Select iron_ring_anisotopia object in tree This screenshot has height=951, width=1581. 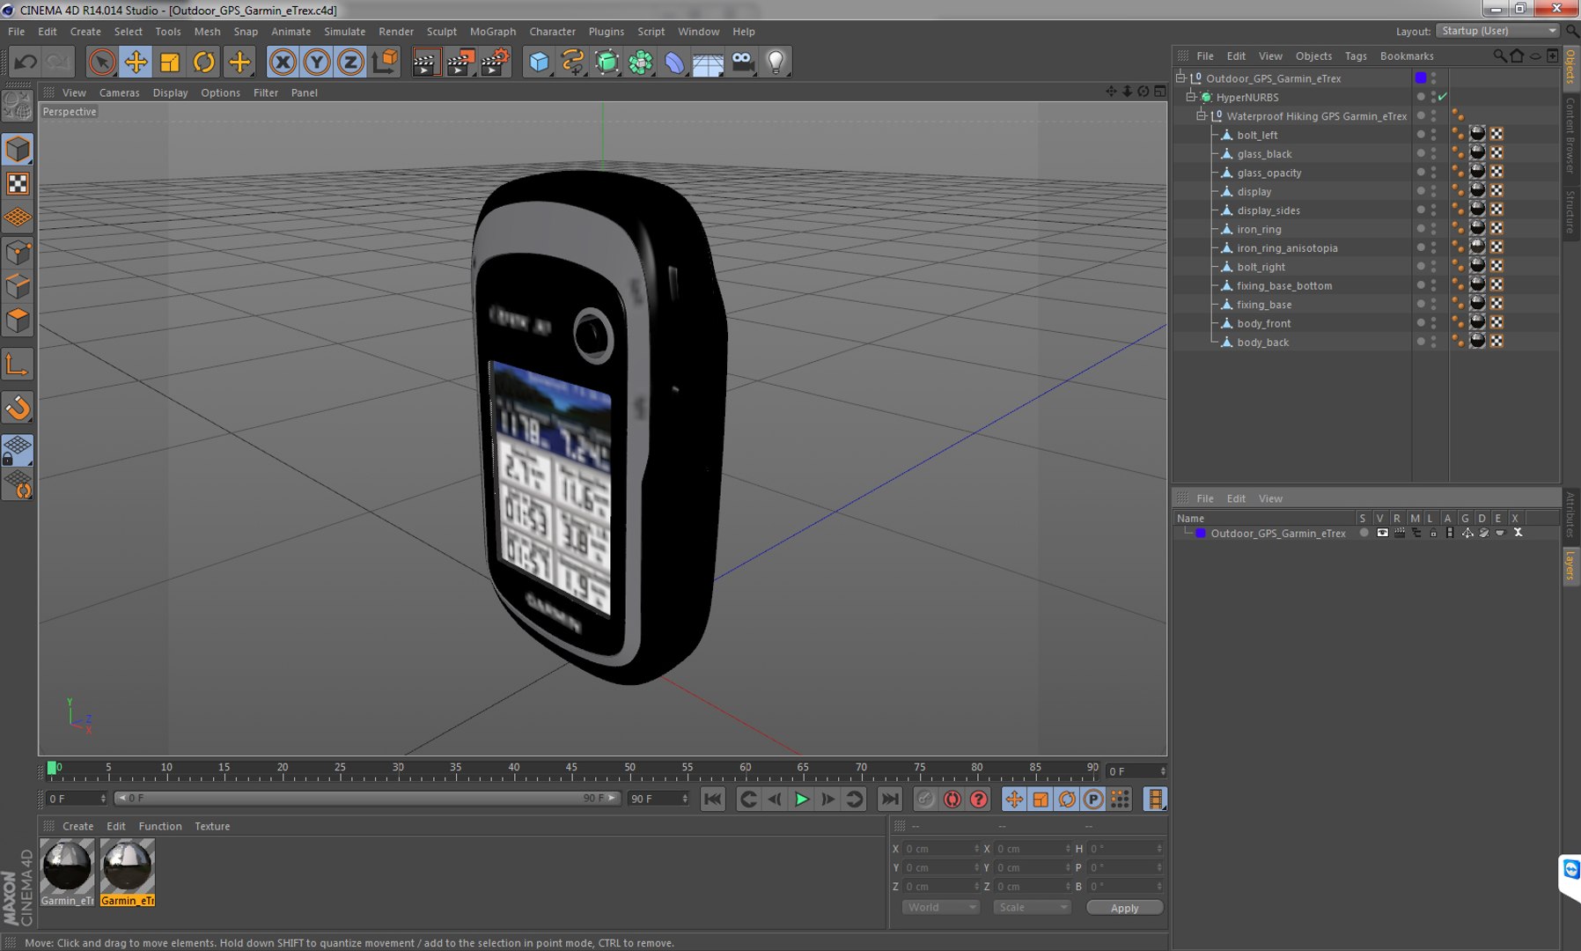tap(1287, 248)
